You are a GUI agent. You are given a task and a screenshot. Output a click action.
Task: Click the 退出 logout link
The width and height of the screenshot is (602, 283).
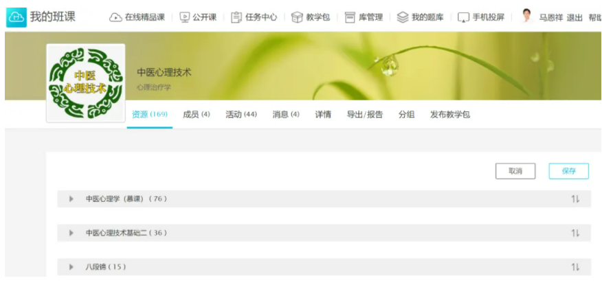tap(575, 17)
